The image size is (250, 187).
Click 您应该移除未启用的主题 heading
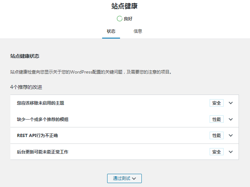coord(40,103)
